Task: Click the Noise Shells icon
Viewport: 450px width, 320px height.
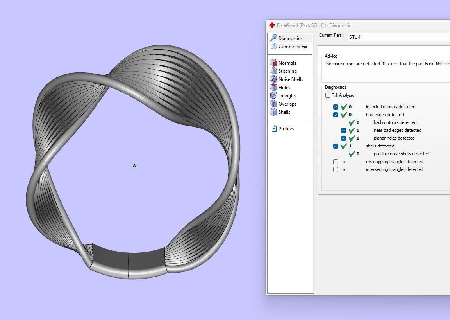Action: [x=273, y=79]
